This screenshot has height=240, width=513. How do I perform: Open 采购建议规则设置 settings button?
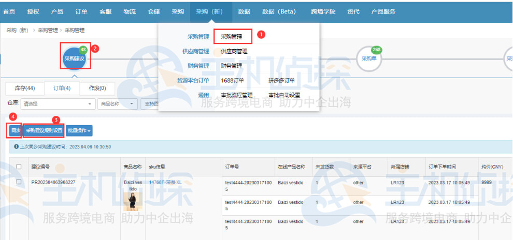tap(44, 130)
